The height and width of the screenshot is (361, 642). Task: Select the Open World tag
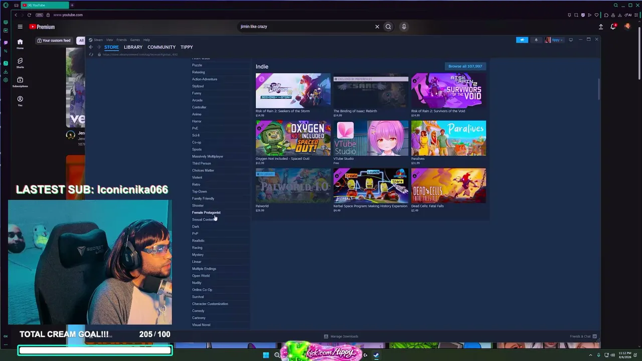[x=201, y=276]
